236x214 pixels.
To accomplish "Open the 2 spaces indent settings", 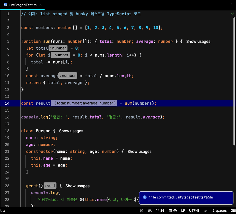I will click(219, 211).
